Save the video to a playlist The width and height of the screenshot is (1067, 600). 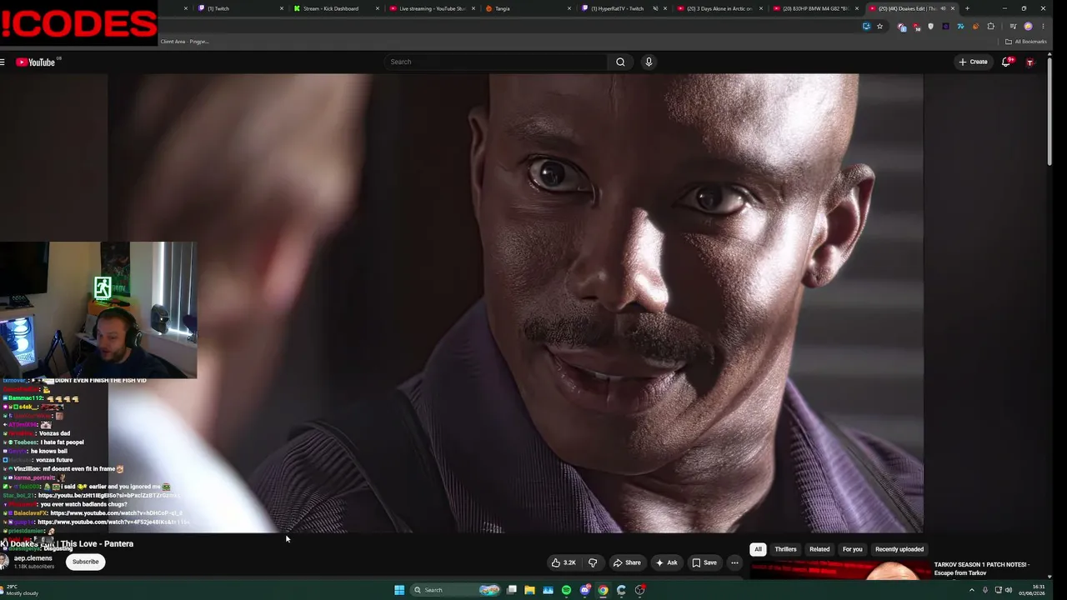704,562
